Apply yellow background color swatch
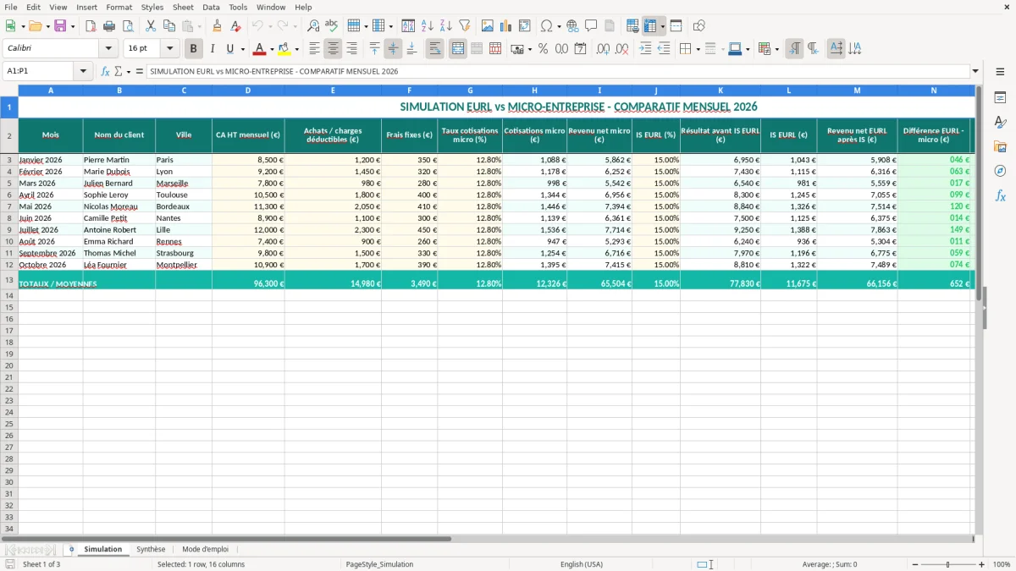The height and width of the screenshot is (571, 1016). [x=285, y=49]
